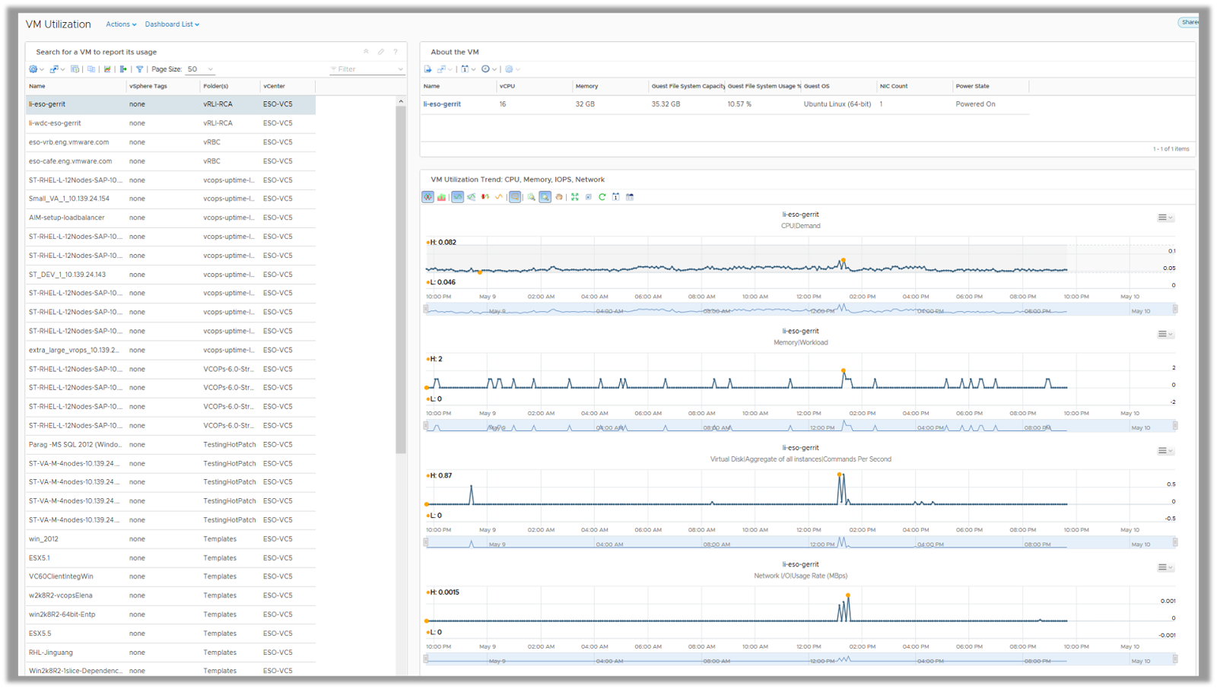Click the Share button
Image resolution: width=1217 pixels, height=689 pixels.
1189,22
